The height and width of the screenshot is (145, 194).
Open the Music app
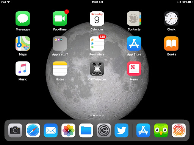pos(23,68)
